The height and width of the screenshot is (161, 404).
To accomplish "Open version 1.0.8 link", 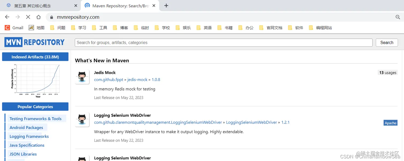I will pyautogui.click(x=156, y=79).
